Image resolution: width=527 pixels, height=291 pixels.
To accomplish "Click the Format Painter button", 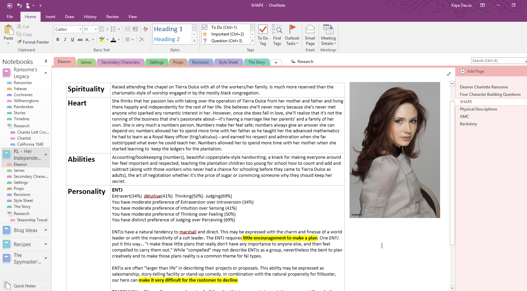I will click(33, 42).
